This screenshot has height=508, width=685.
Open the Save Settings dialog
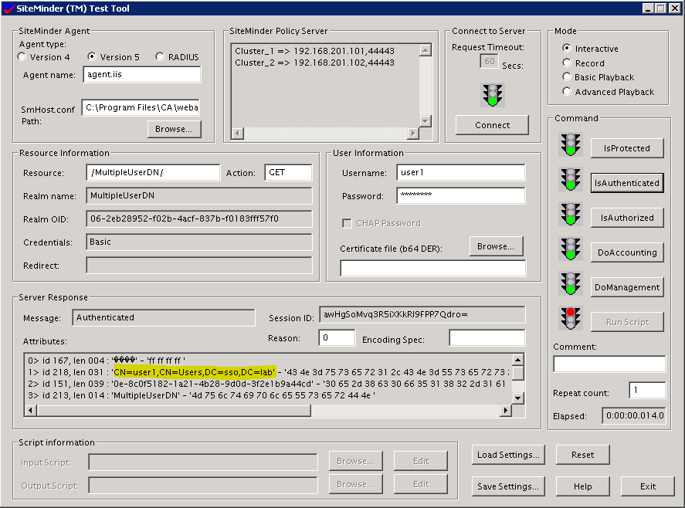[508, 486]
